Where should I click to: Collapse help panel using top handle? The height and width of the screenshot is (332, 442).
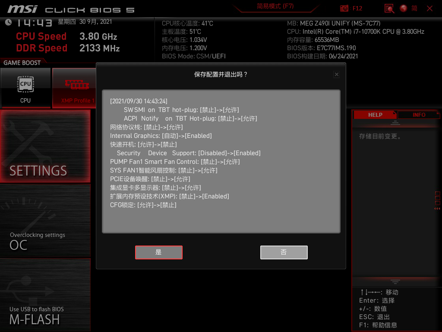[395, 123]
